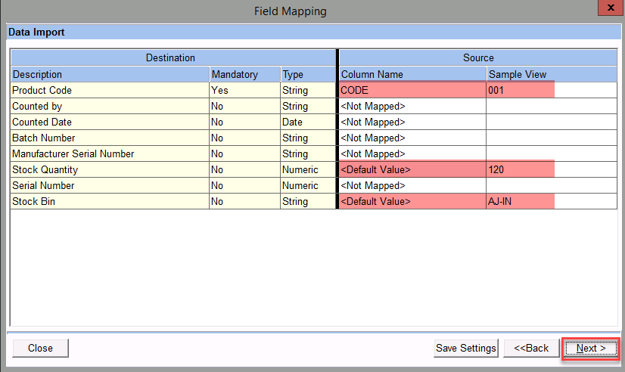Click the Next button
625x372 pixels.
coord(591,348)
